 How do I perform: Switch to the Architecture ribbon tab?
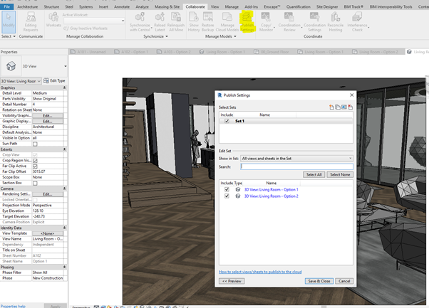(28, 6)
